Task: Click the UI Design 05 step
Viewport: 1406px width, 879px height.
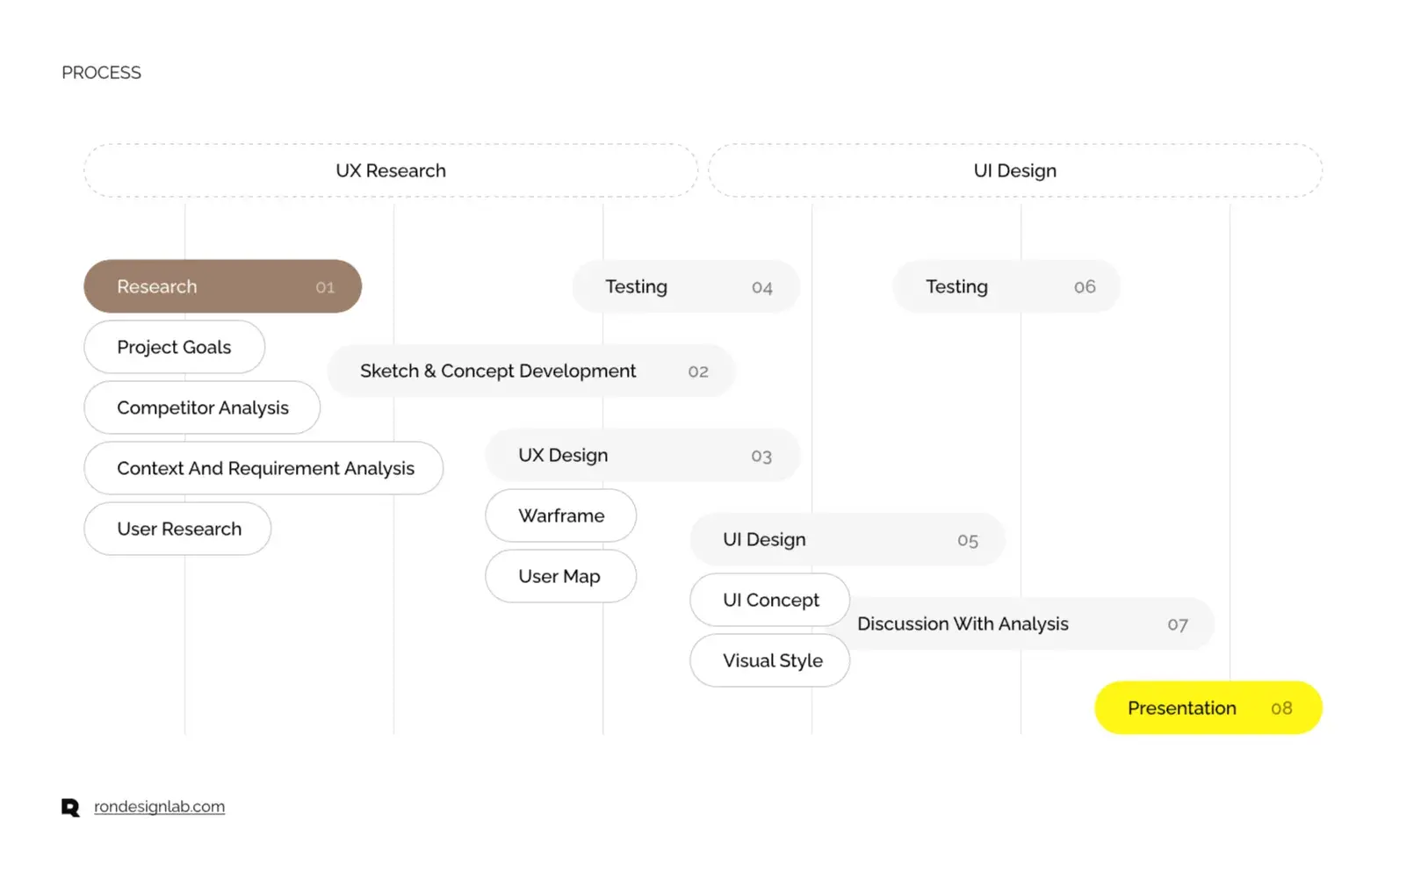Action: point(847,539)
